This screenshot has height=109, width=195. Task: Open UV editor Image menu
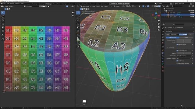[x=11, y=6]
